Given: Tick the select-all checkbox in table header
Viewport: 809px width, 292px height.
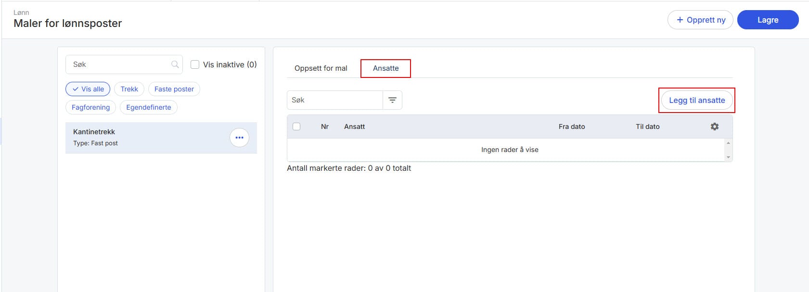Looking at the screenshot, I should pos(296,127).
